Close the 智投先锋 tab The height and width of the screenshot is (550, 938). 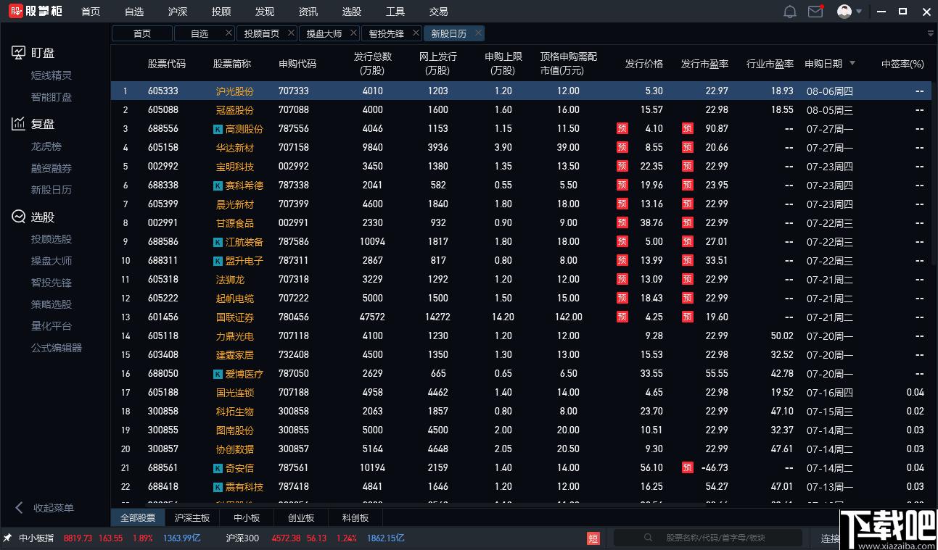[416, 33]
